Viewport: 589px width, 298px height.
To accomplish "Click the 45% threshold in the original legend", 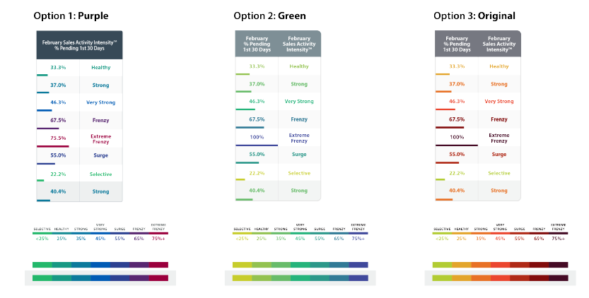I will pos(500,239).
